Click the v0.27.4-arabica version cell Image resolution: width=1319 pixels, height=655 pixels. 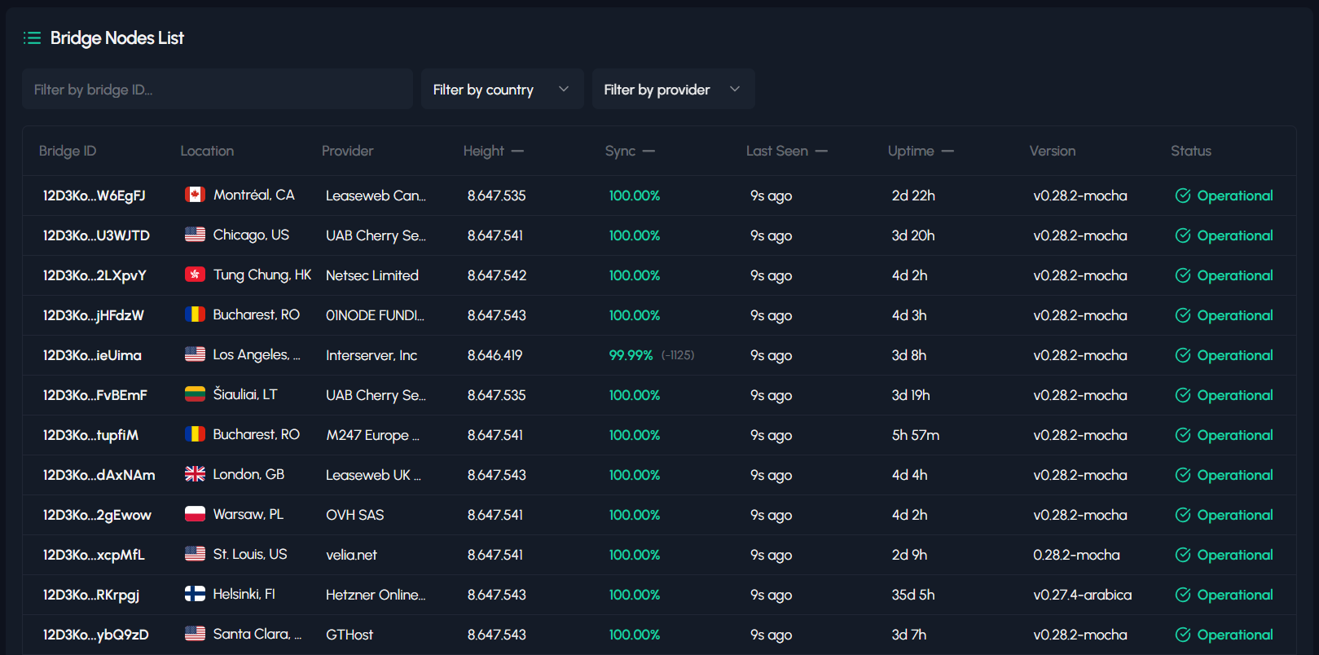1083,595
